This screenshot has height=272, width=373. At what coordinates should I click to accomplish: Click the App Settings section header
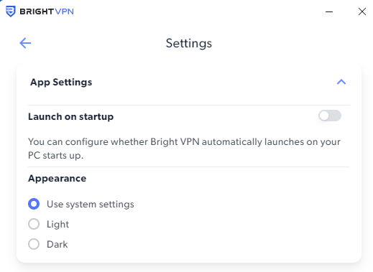pos(61,83)
